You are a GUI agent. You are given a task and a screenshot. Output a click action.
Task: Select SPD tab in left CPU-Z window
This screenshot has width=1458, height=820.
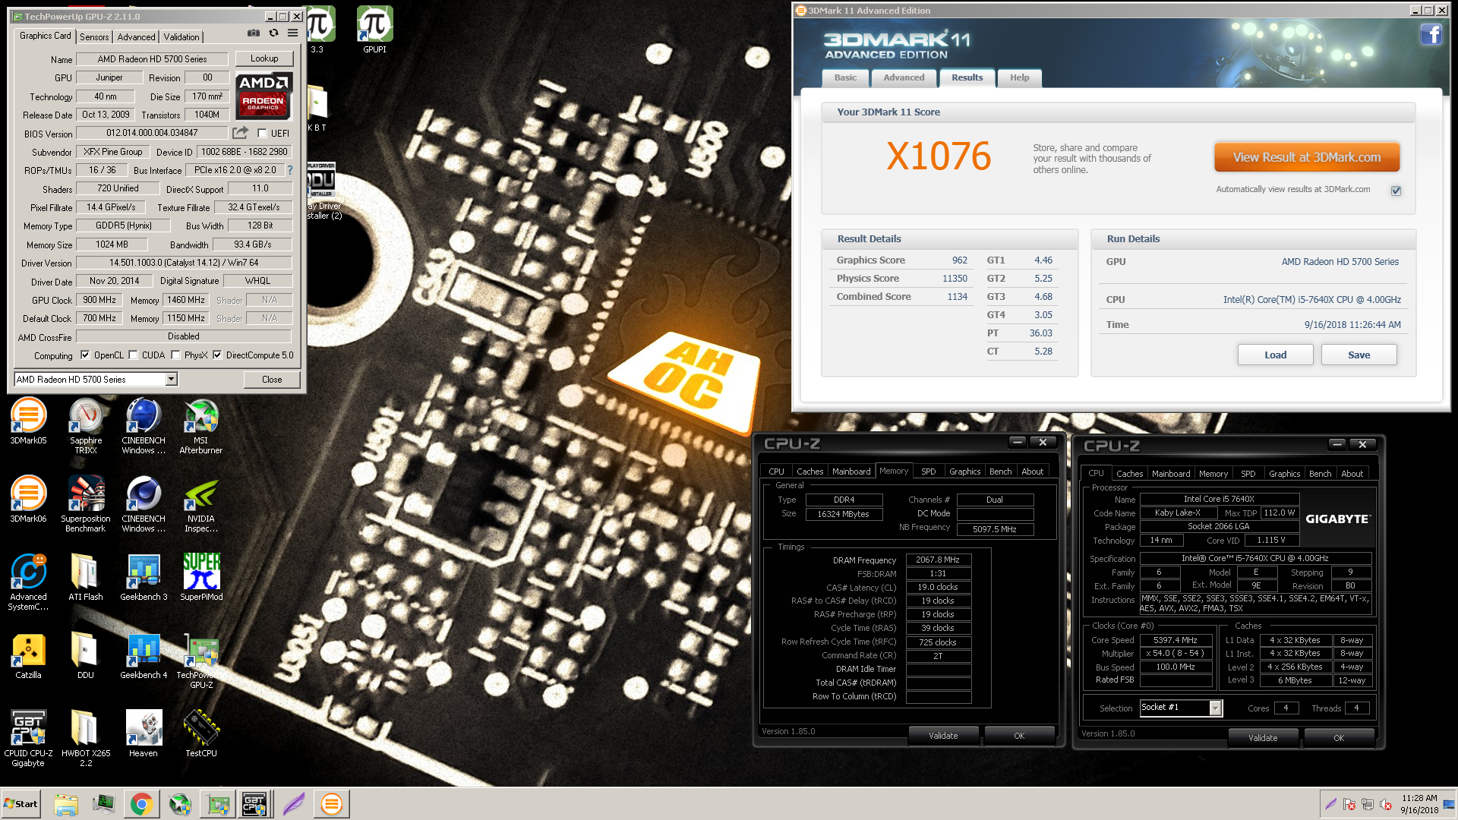(928, 471)
